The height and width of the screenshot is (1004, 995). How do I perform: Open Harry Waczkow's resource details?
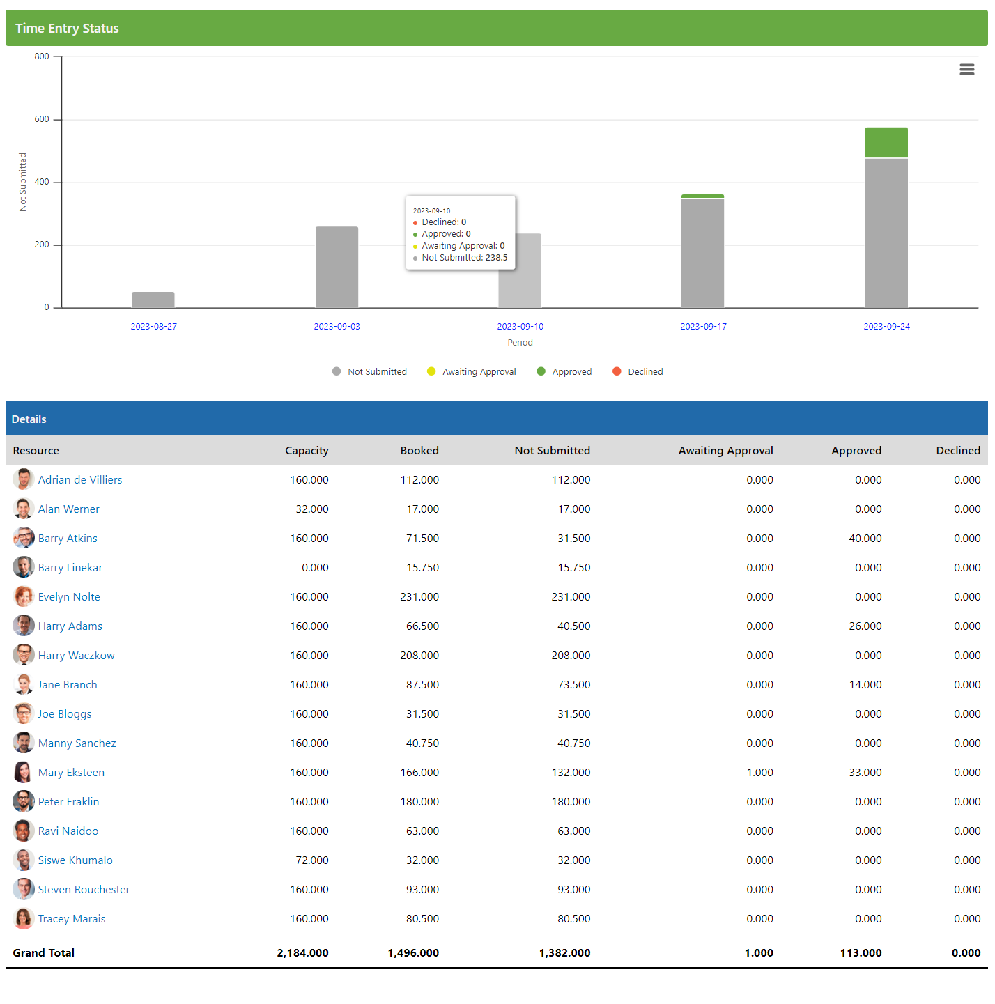coord(77,655)
